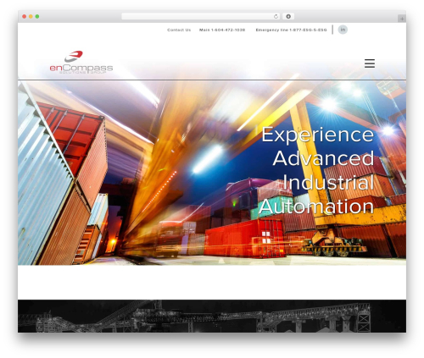Click the enCompass Solutions Group logo
The image size is (424, 358).
coord(81,62)
